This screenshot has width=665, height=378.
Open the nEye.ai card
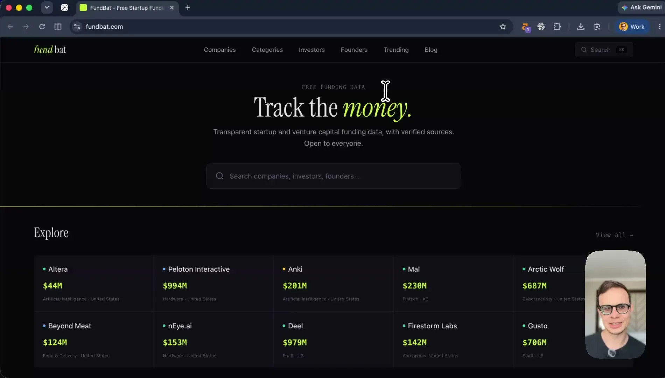[213, 339]
